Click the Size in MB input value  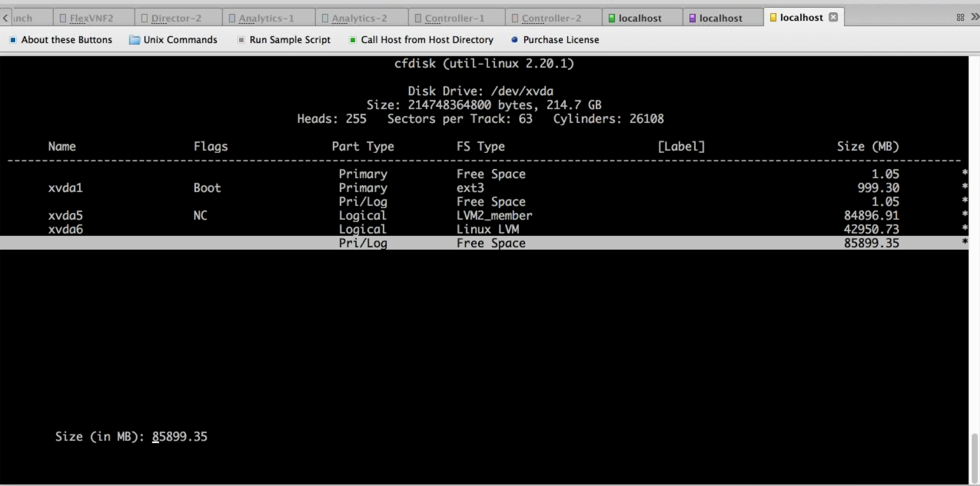click(179, 436)
